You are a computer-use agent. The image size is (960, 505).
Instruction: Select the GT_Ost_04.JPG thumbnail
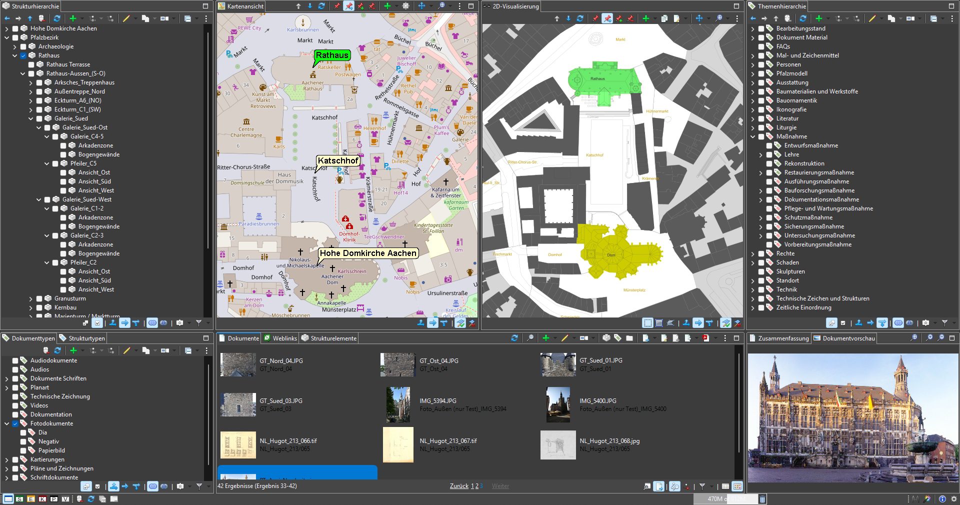(398, 364)
